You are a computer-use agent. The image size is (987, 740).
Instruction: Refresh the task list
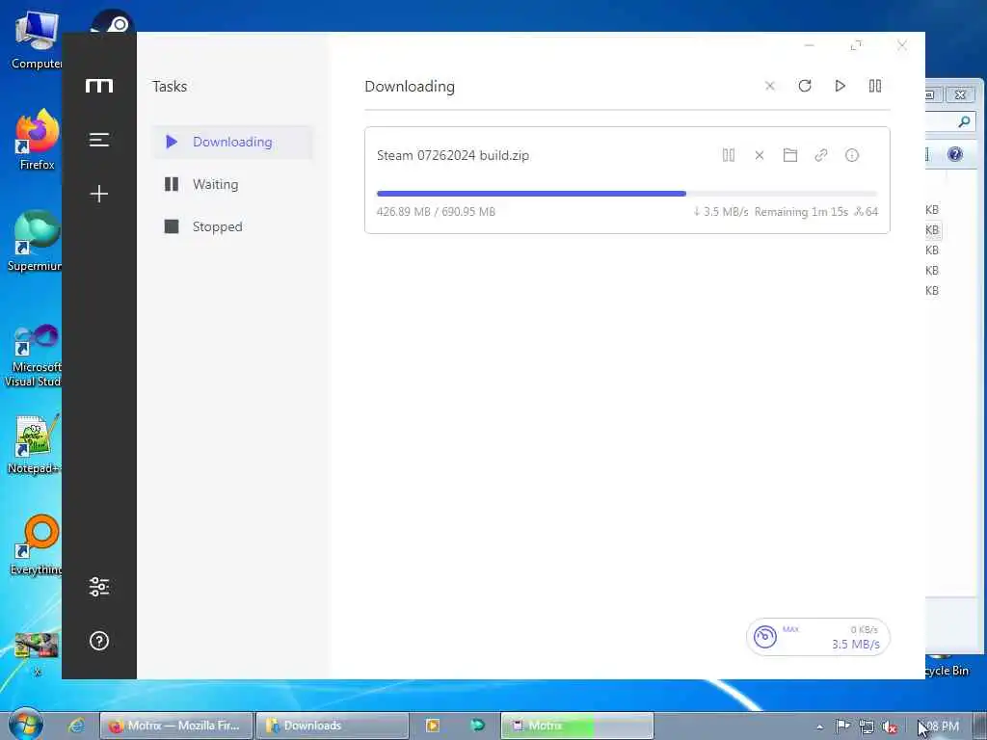pos(805,86)
